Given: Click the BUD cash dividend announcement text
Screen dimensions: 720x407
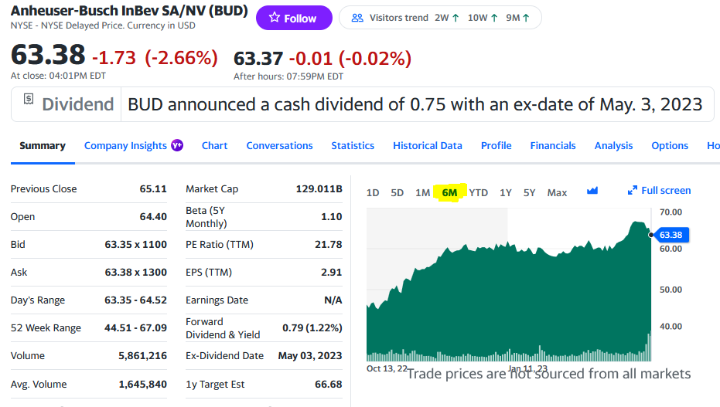Looking at the screenshot, I should click(415, 104).
